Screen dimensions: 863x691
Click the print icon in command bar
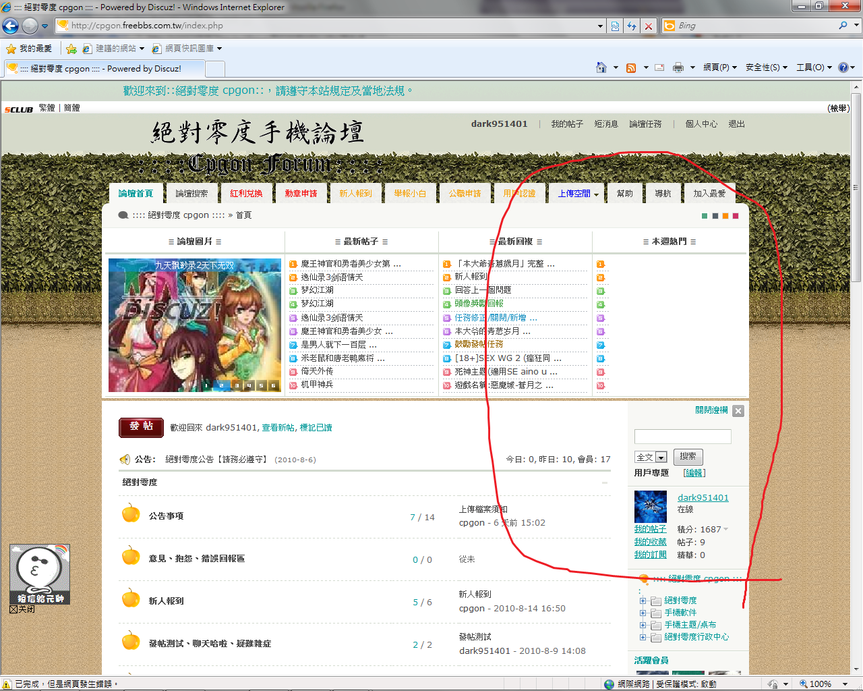tap(678, 67)
